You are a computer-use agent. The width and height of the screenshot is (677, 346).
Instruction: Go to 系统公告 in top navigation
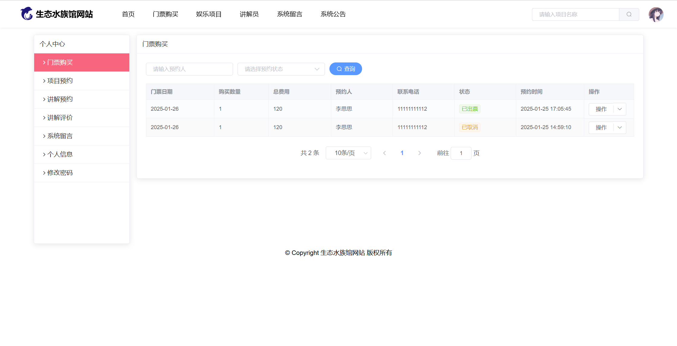[333, 14]
